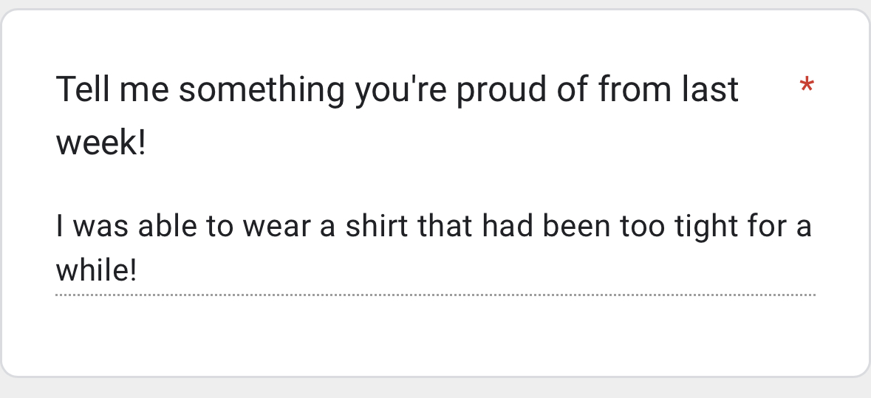
Task: Click the red required asterisk
Action: [x=807, y=88]
